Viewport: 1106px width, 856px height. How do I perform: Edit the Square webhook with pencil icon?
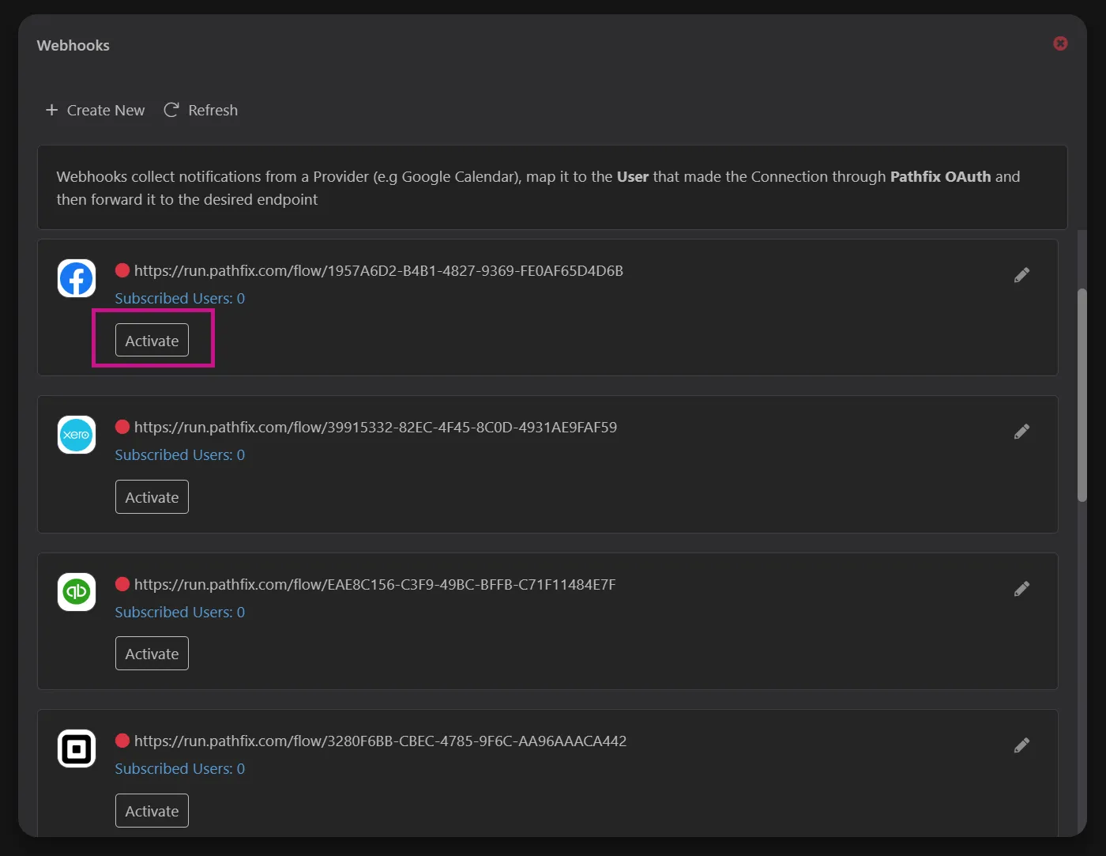(x=1021, y=745)
